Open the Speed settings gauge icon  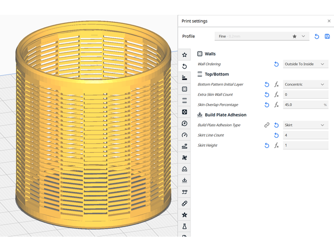click(184, 135)
